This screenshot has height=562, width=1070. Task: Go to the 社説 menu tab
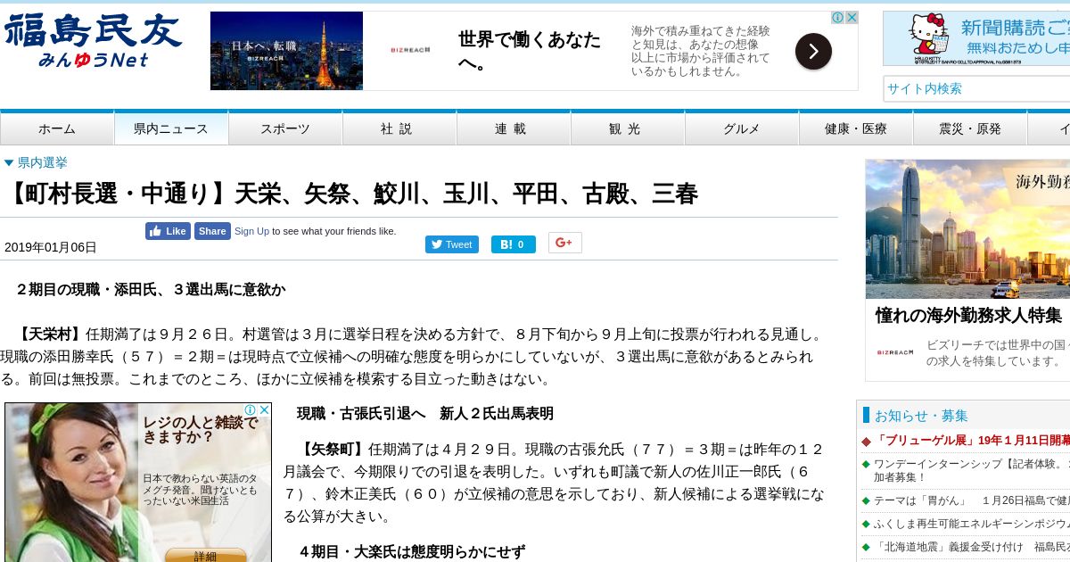[399, 128]
